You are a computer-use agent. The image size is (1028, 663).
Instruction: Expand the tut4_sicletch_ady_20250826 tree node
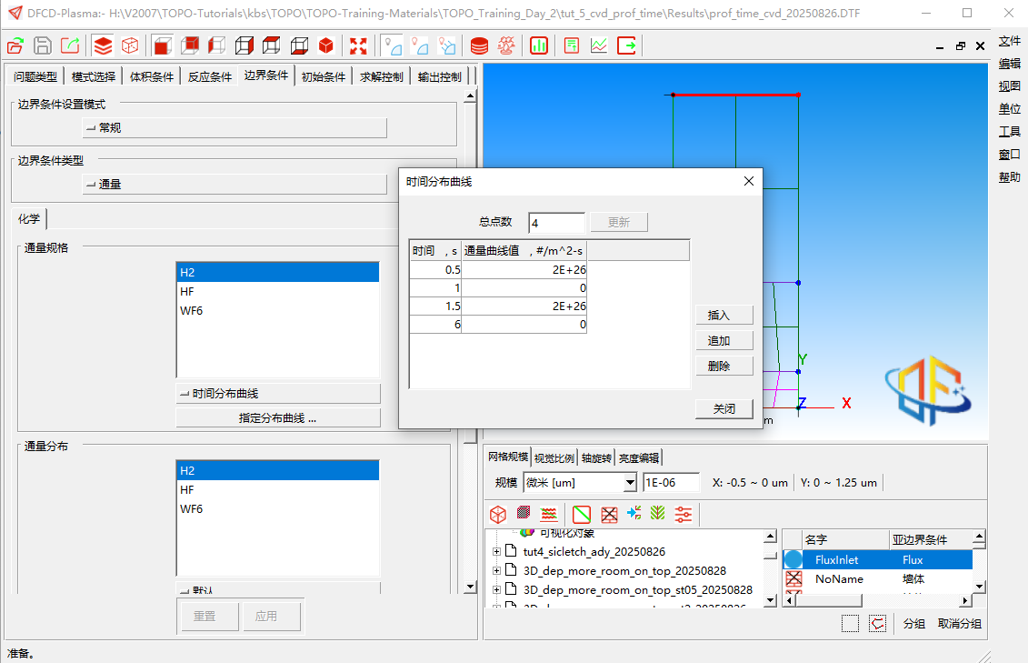point(496,552)
